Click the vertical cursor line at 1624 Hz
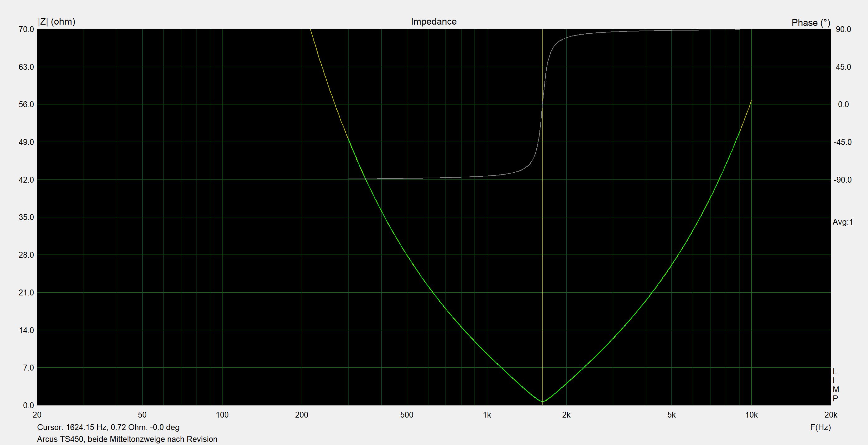Screen dimensions: 868x445 (x=542, y=217)
